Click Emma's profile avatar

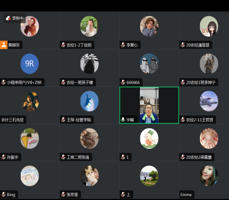(209, 176)
